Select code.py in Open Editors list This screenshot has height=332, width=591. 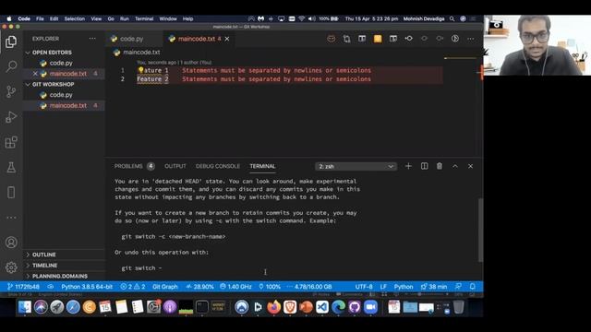61,63
